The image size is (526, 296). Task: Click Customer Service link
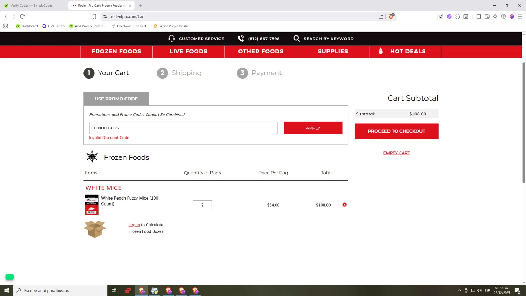pyautogui.click(x=201, y=39)
